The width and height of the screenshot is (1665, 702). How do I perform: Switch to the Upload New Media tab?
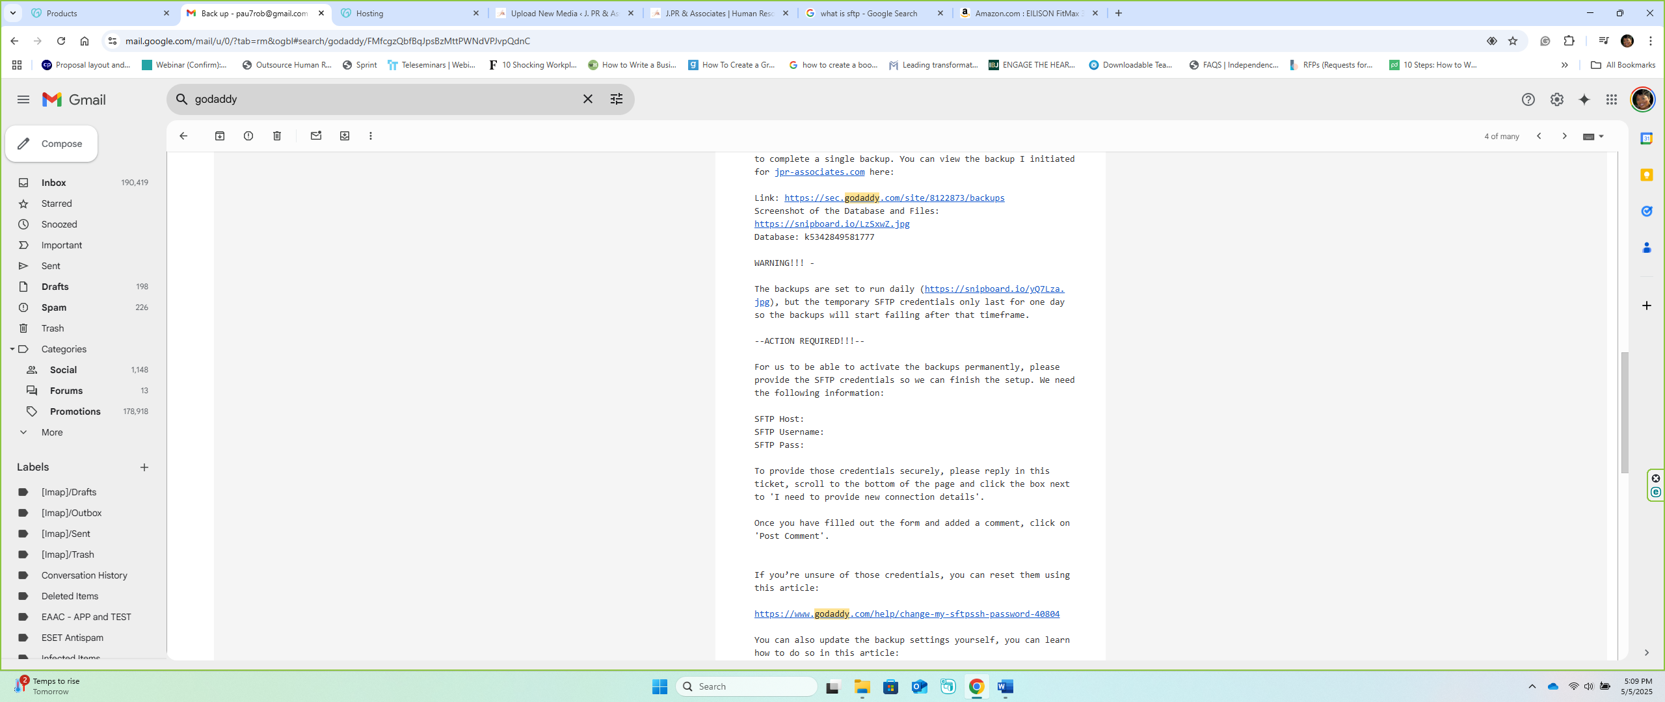565,13
